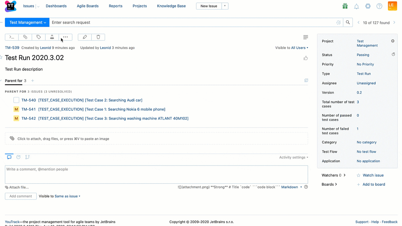Go to next issue arrow
The height and width of the screenshot is (226, 402).
[x=394, y=23]
